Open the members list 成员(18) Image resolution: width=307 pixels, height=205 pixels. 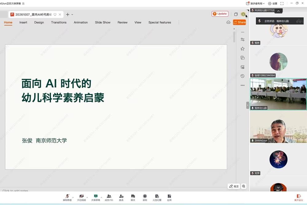click(109, 197)
